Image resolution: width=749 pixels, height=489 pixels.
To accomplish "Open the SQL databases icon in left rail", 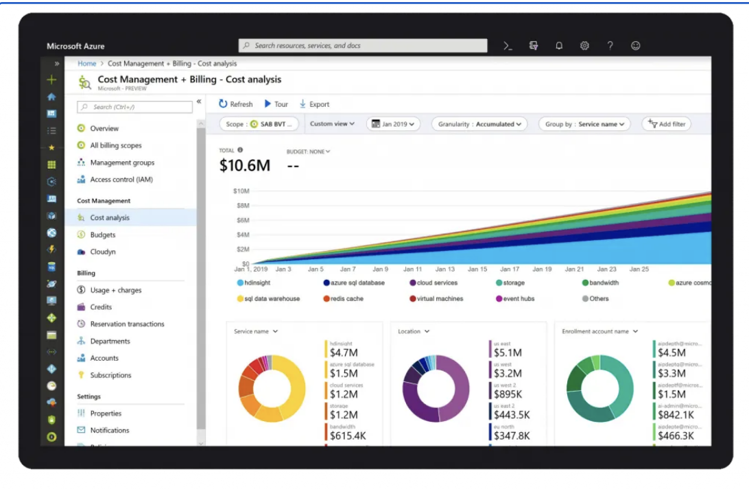I will coord(51,267).
